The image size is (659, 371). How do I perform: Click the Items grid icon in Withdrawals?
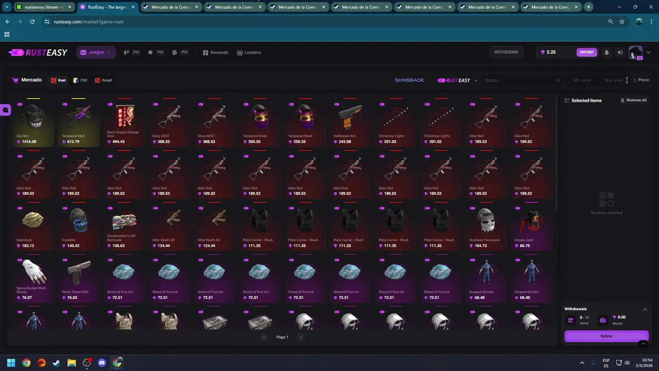570,321
